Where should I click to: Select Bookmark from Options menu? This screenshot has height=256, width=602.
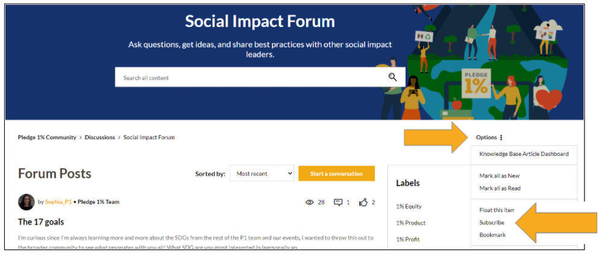(x=492, y=235)
